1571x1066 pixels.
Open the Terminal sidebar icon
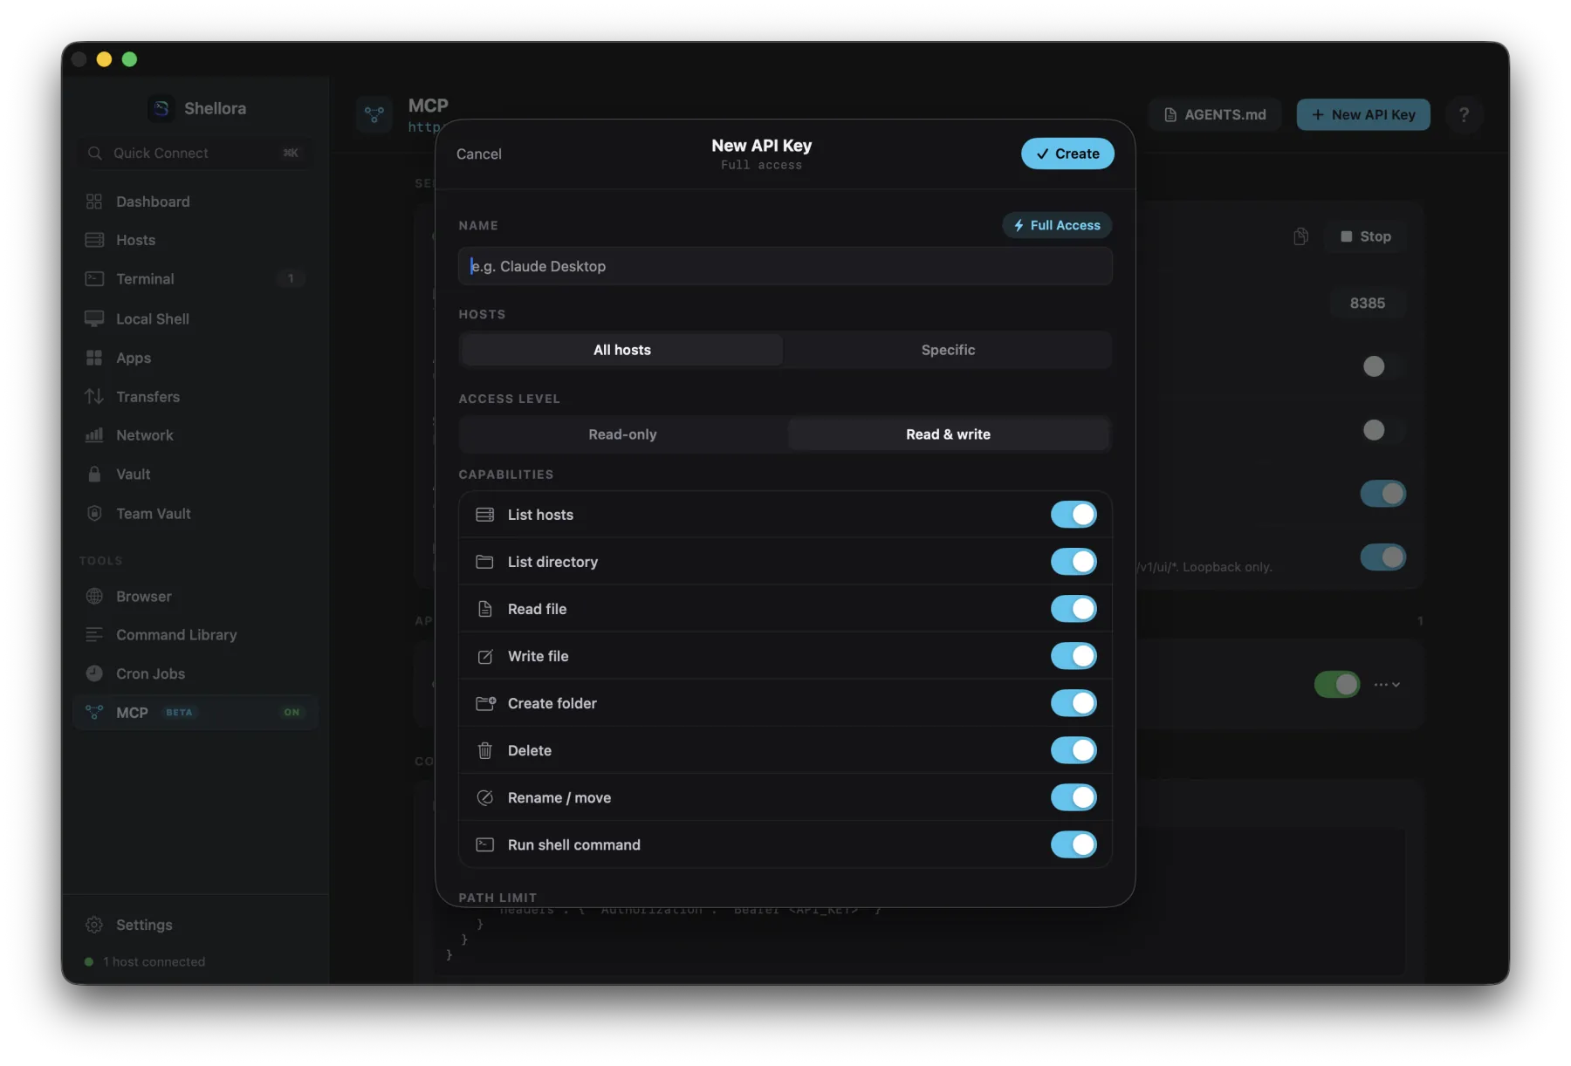click(x=94, y=279)
